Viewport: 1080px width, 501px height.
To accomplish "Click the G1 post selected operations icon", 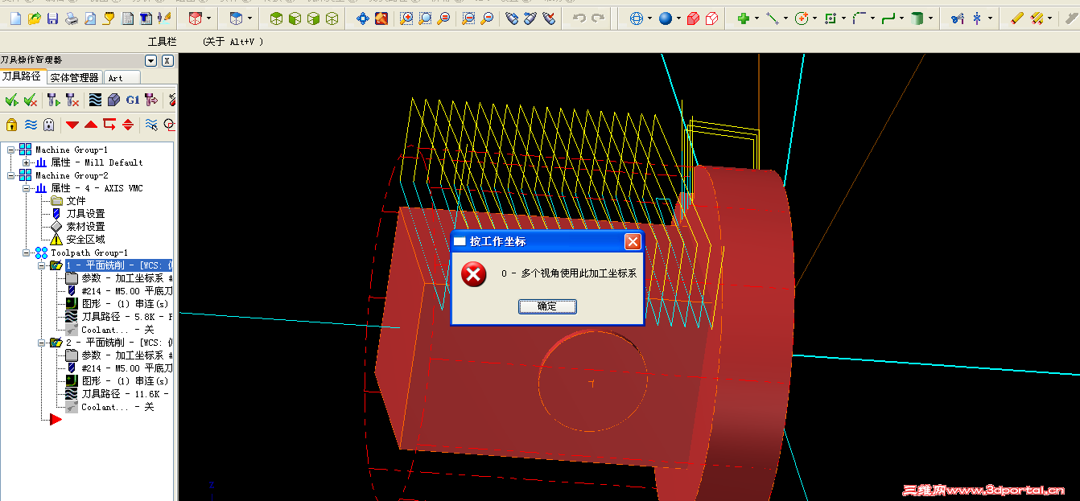I will coord(133,100).
